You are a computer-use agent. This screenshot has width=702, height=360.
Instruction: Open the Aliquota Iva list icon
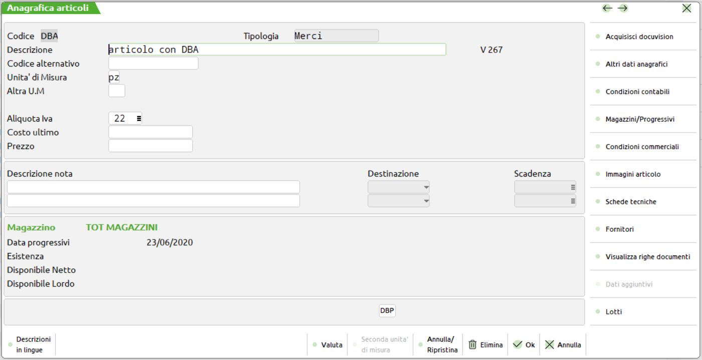point(139,118)
